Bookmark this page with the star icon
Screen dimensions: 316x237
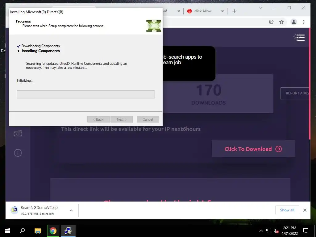coord(281,22)
